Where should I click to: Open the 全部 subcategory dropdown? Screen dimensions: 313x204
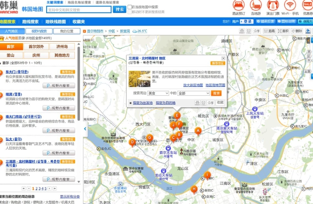click(194, 93)
